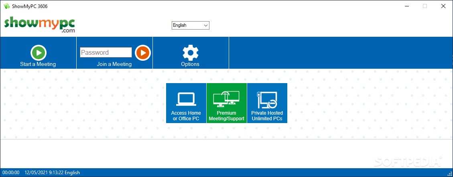Maximize the ShowMyPC window
Screen dimensions: 453x177
click(425, 6)
